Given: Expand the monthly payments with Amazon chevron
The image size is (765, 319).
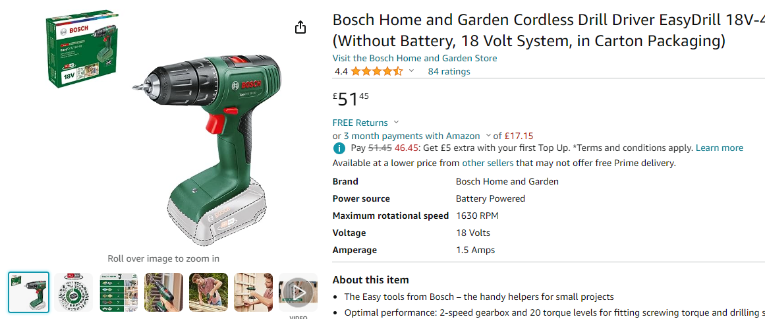Looking at the screenshot, I should 488,136.
